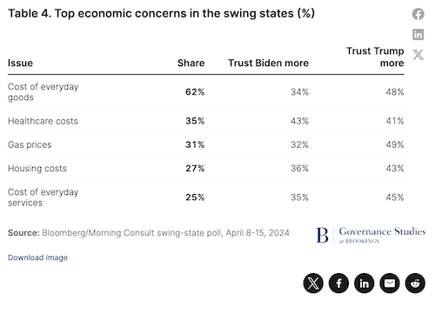Share on Reddit using the circle icon

tap(415, 283)
